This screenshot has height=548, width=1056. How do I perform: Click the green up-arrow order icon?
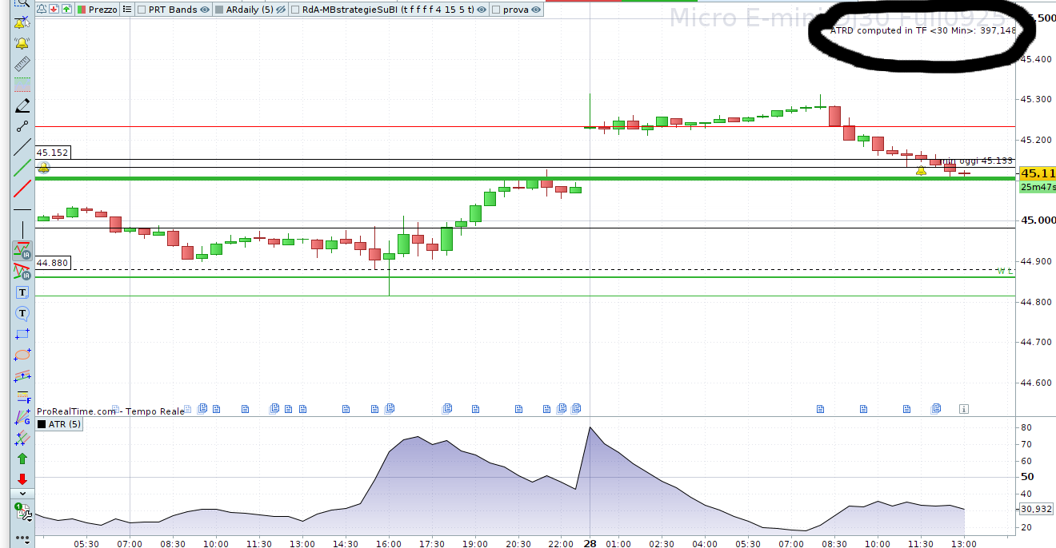pos(66,10)
